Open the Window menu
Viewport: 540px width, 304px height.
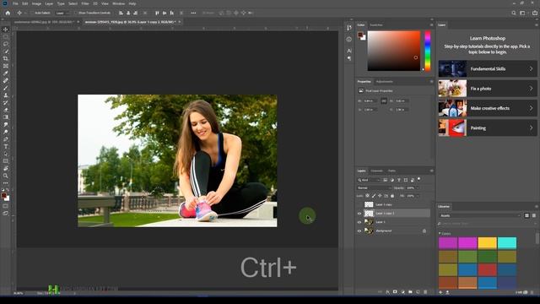[x=118, y=3]
